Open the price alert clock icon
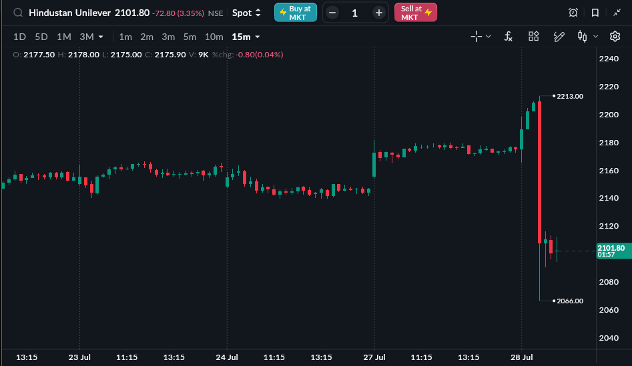The height and width of the screenshot is (366, 632). [573, 13]
